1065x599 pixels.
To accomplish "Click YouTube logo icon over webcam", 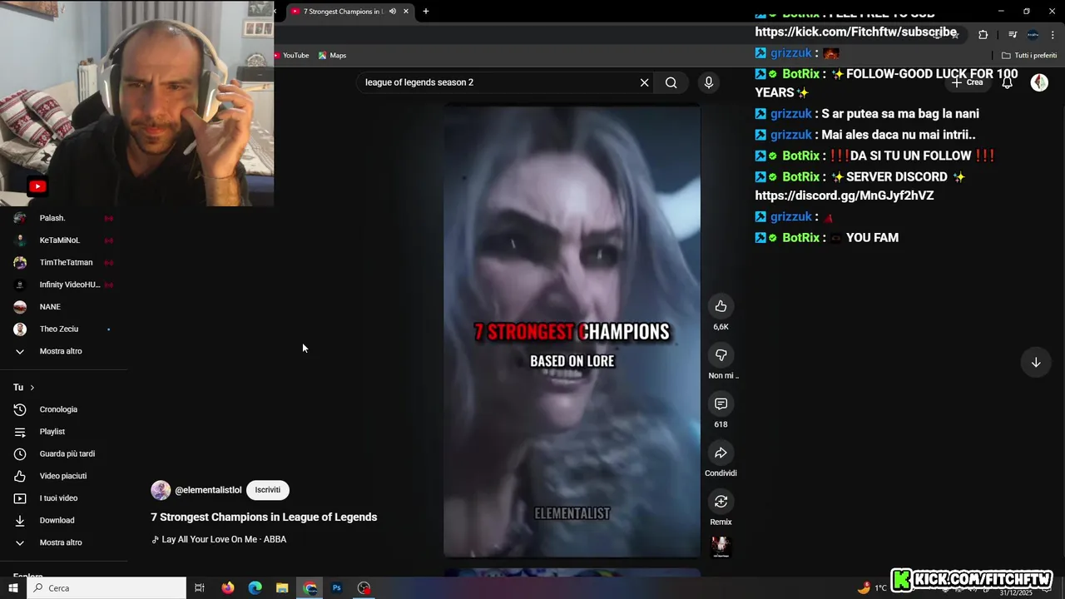I will coord(37,186).
